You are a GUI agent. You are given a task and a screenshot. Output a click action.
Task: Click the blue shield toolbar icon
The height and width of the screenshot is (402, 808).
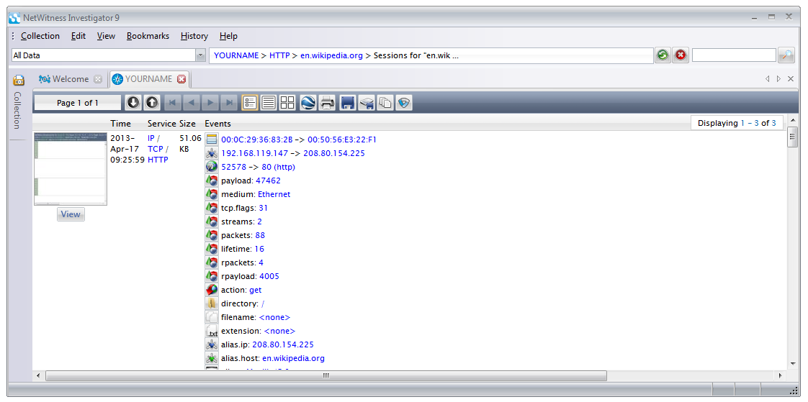(404, 103)
